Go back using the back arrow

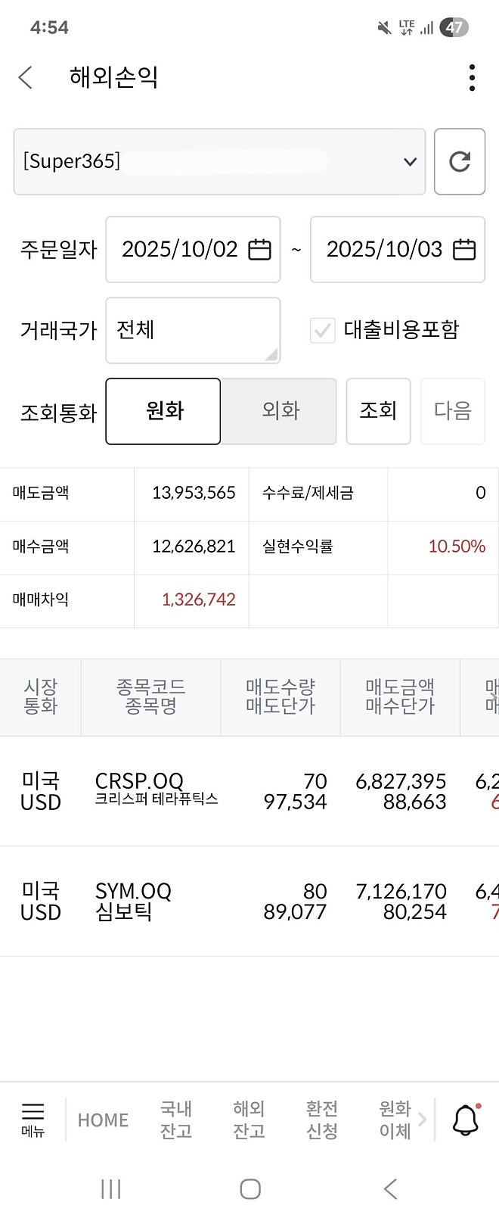[x=25, y=77]
